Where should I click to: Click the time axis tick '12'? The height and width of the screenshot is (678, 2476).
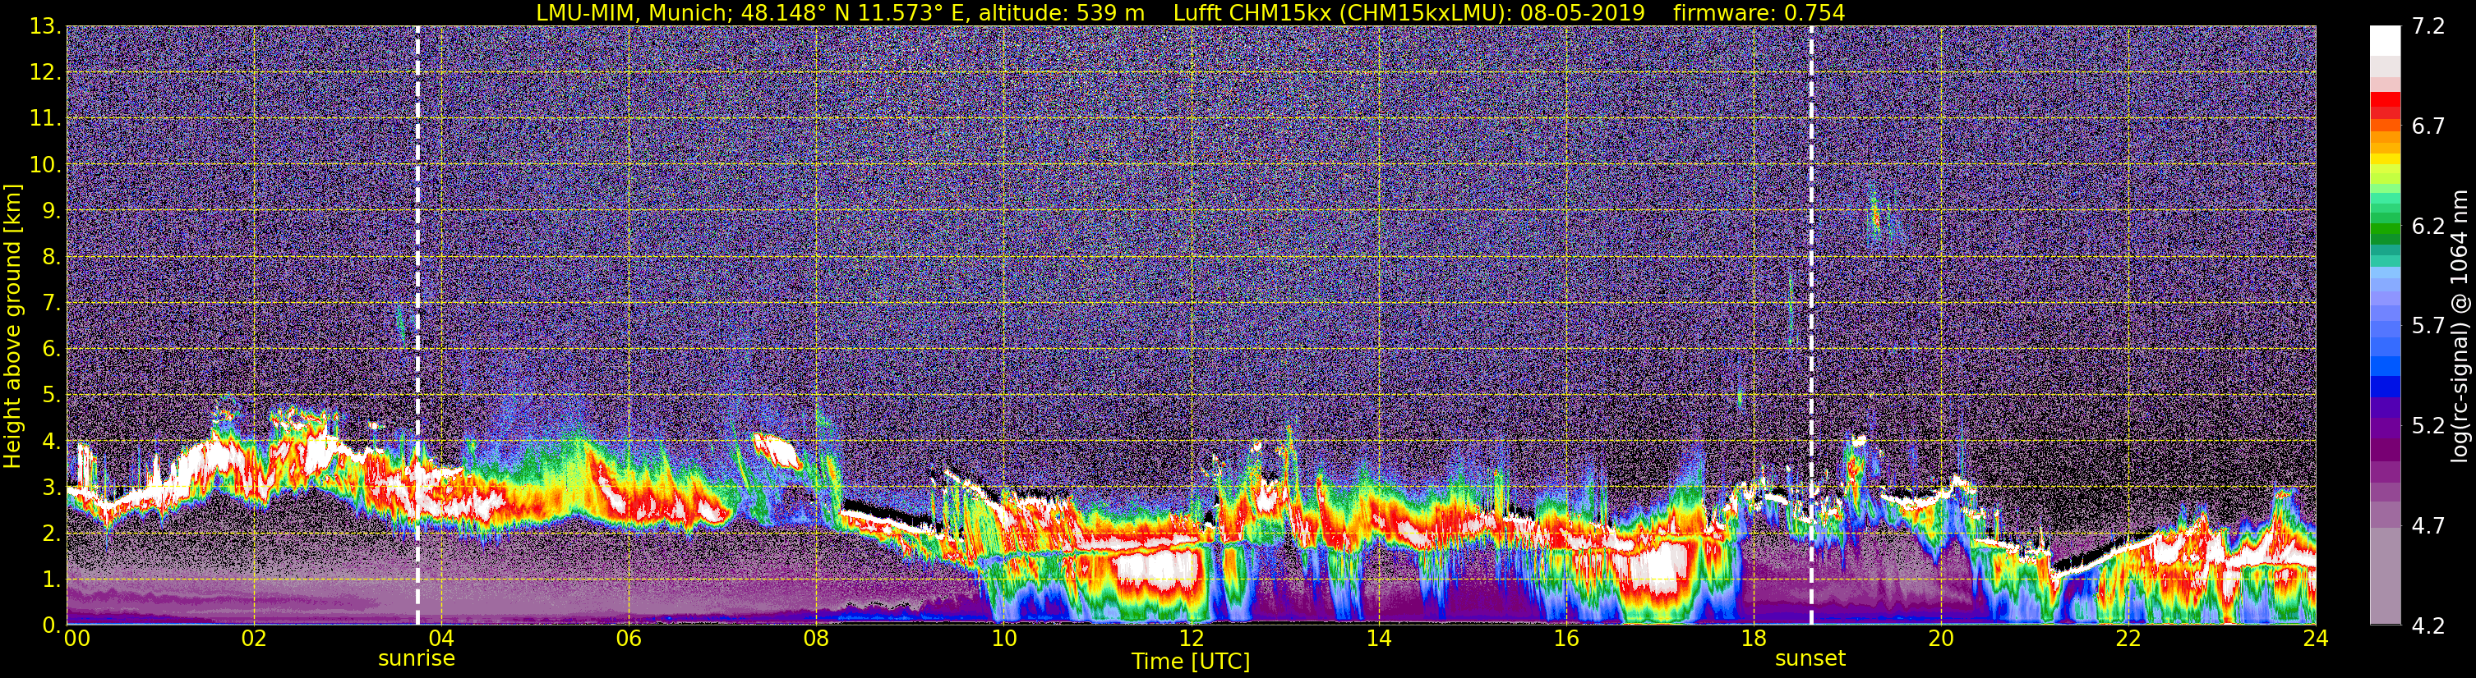(1191, 639)
